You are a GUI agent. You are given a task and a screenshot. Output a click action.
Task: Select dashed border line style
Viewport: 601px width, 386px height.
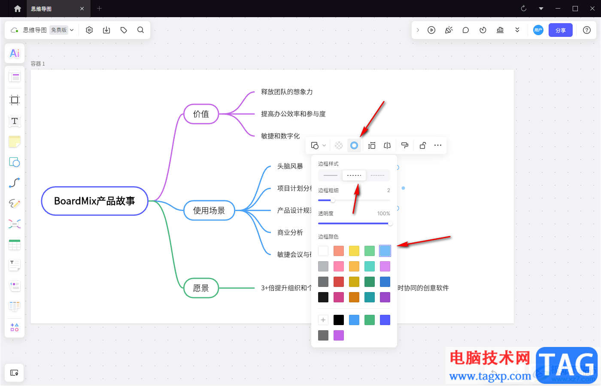[354, 175]
